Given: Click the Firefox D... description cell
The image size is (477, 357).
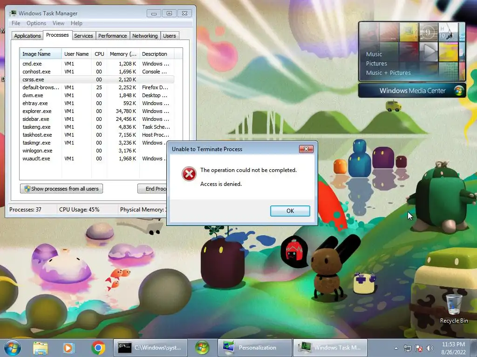Looking at the screenshot, I should click(x=155, y=87).
